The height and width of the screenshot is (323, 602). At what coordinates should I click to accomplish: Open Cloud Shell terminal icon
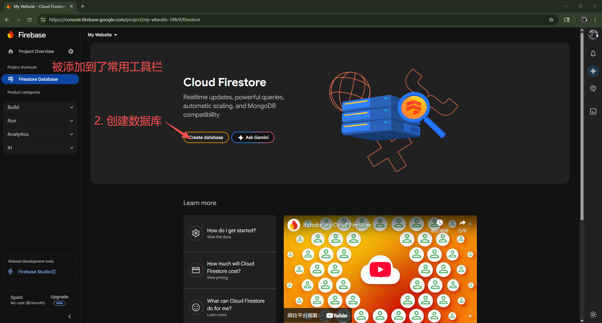pos(593,112)
